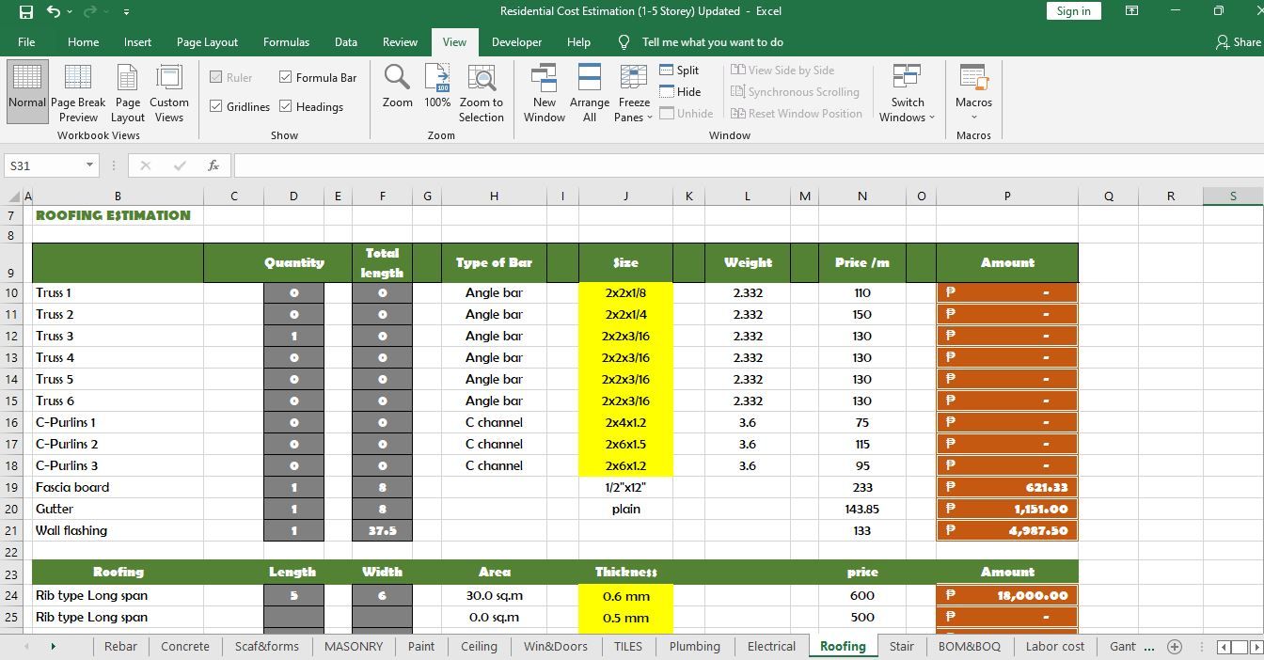Select amount cell 4,987.50
The image size is (1264, 660).
[x=1007, y=530]
